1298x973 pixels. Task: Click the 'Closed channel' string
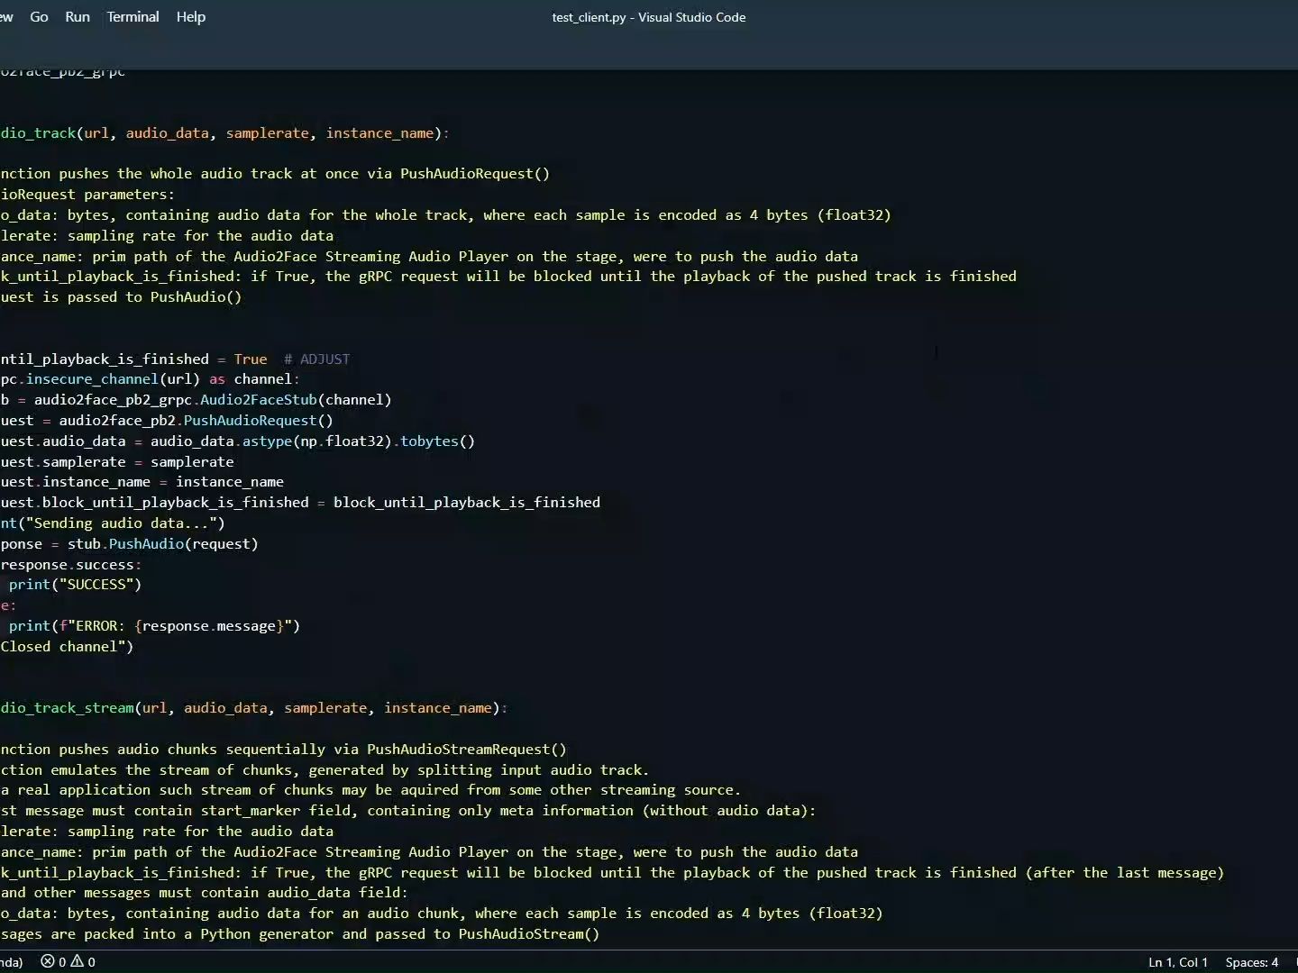[63, 647]
